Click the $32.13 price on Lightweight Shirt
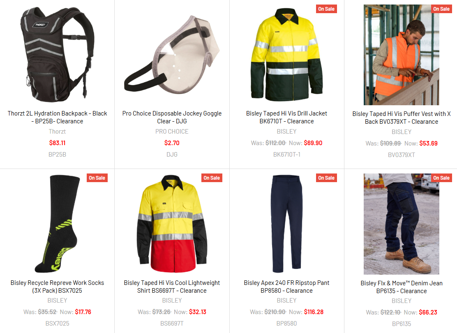 click(x=198, y=312)
